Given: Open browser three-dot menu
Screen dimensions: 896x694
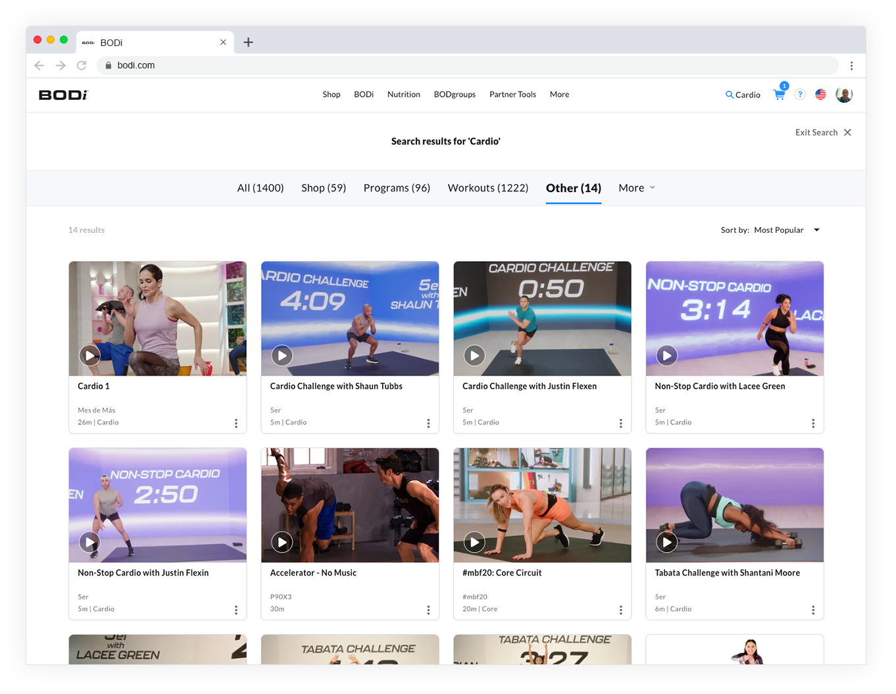Looking at the screenshot, I should (x=851, y=65).
